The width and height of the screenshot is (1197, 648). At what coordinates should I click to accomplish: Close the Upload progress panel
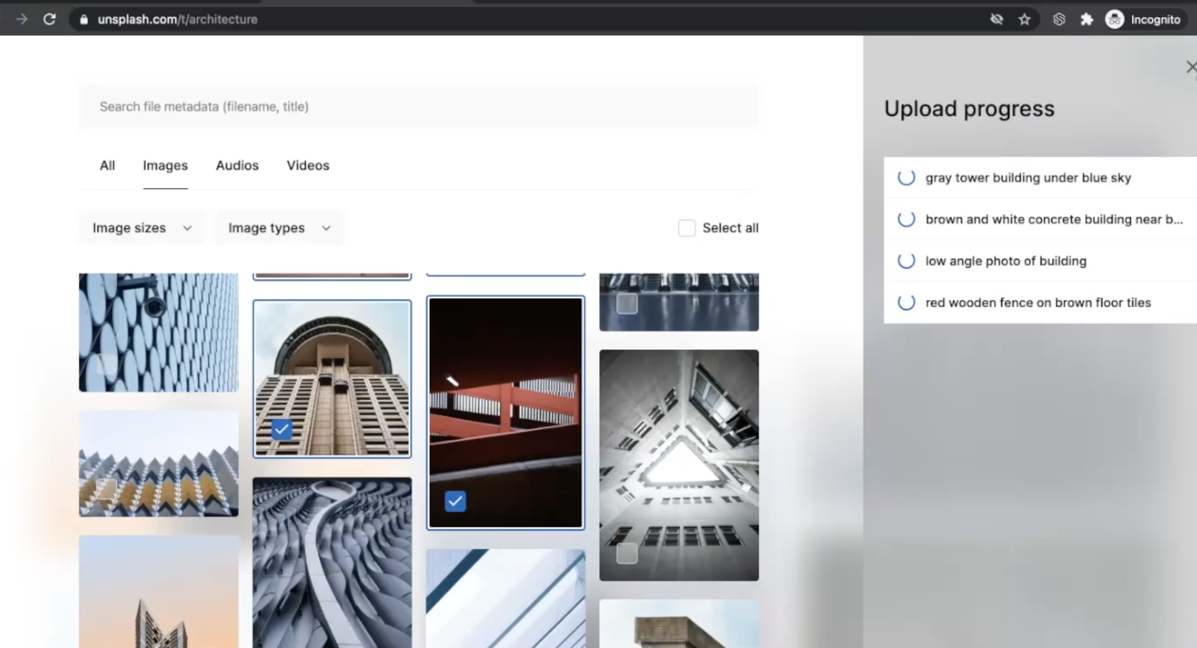pyautogui.click(x=1191, y=67)
